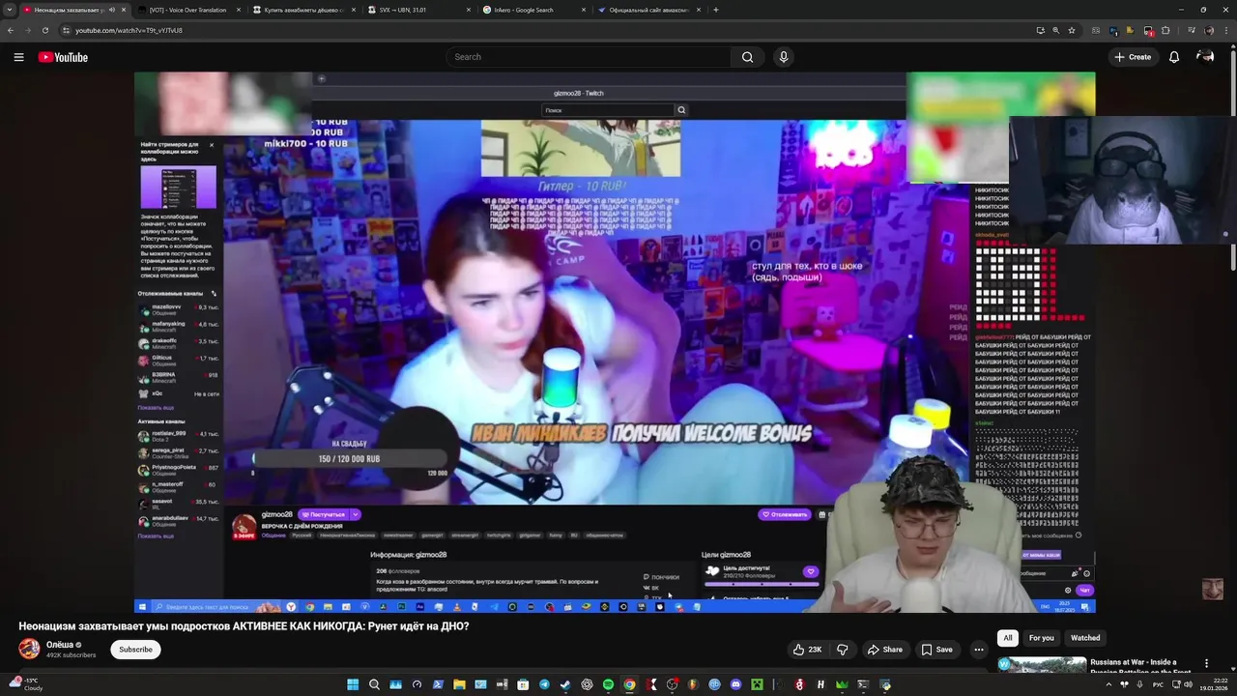Open ChatGPT icon in the taskbar
Screen dimensions: 1237x696
click(x=587, y=684)
